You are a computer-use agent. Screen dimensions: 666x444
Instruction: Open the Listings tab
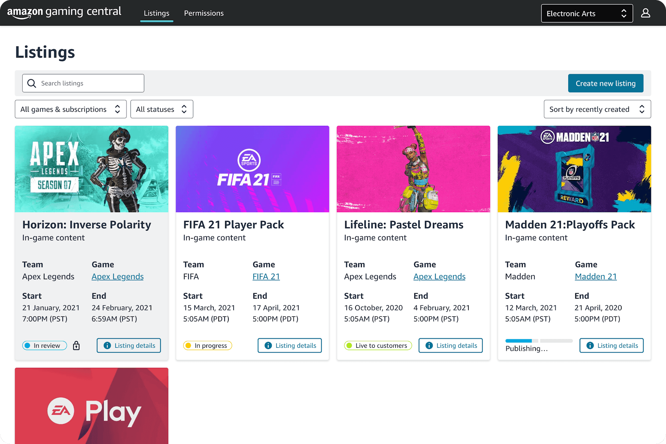coord(157,13)
